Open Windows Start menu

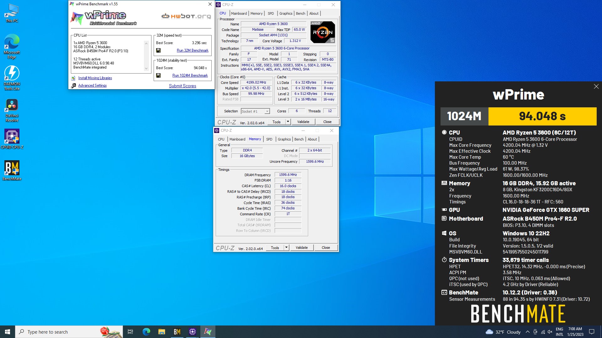point(8,332)
